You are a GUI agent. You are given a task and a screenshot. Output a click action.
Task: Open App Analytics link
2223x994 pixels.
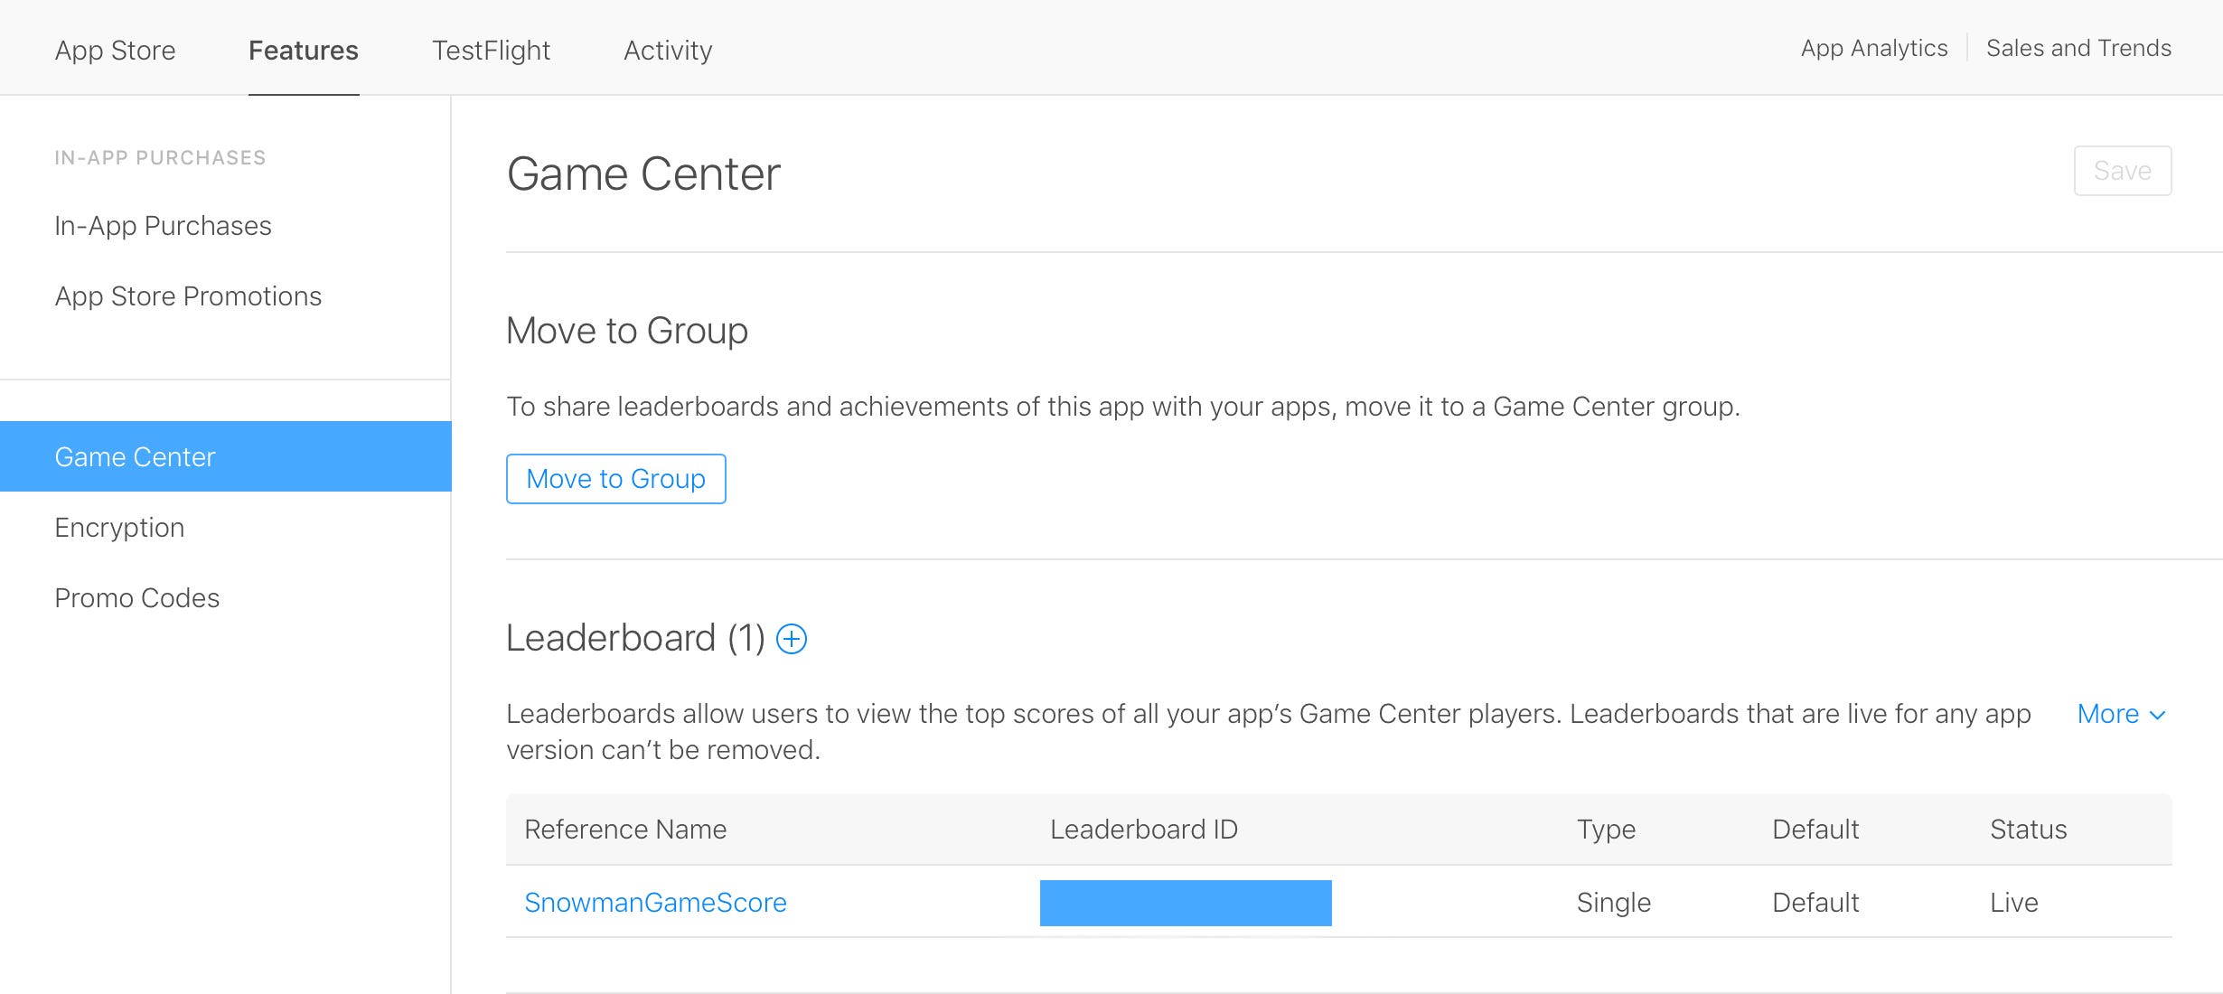pyautogui.click(x=1874, y=48)
